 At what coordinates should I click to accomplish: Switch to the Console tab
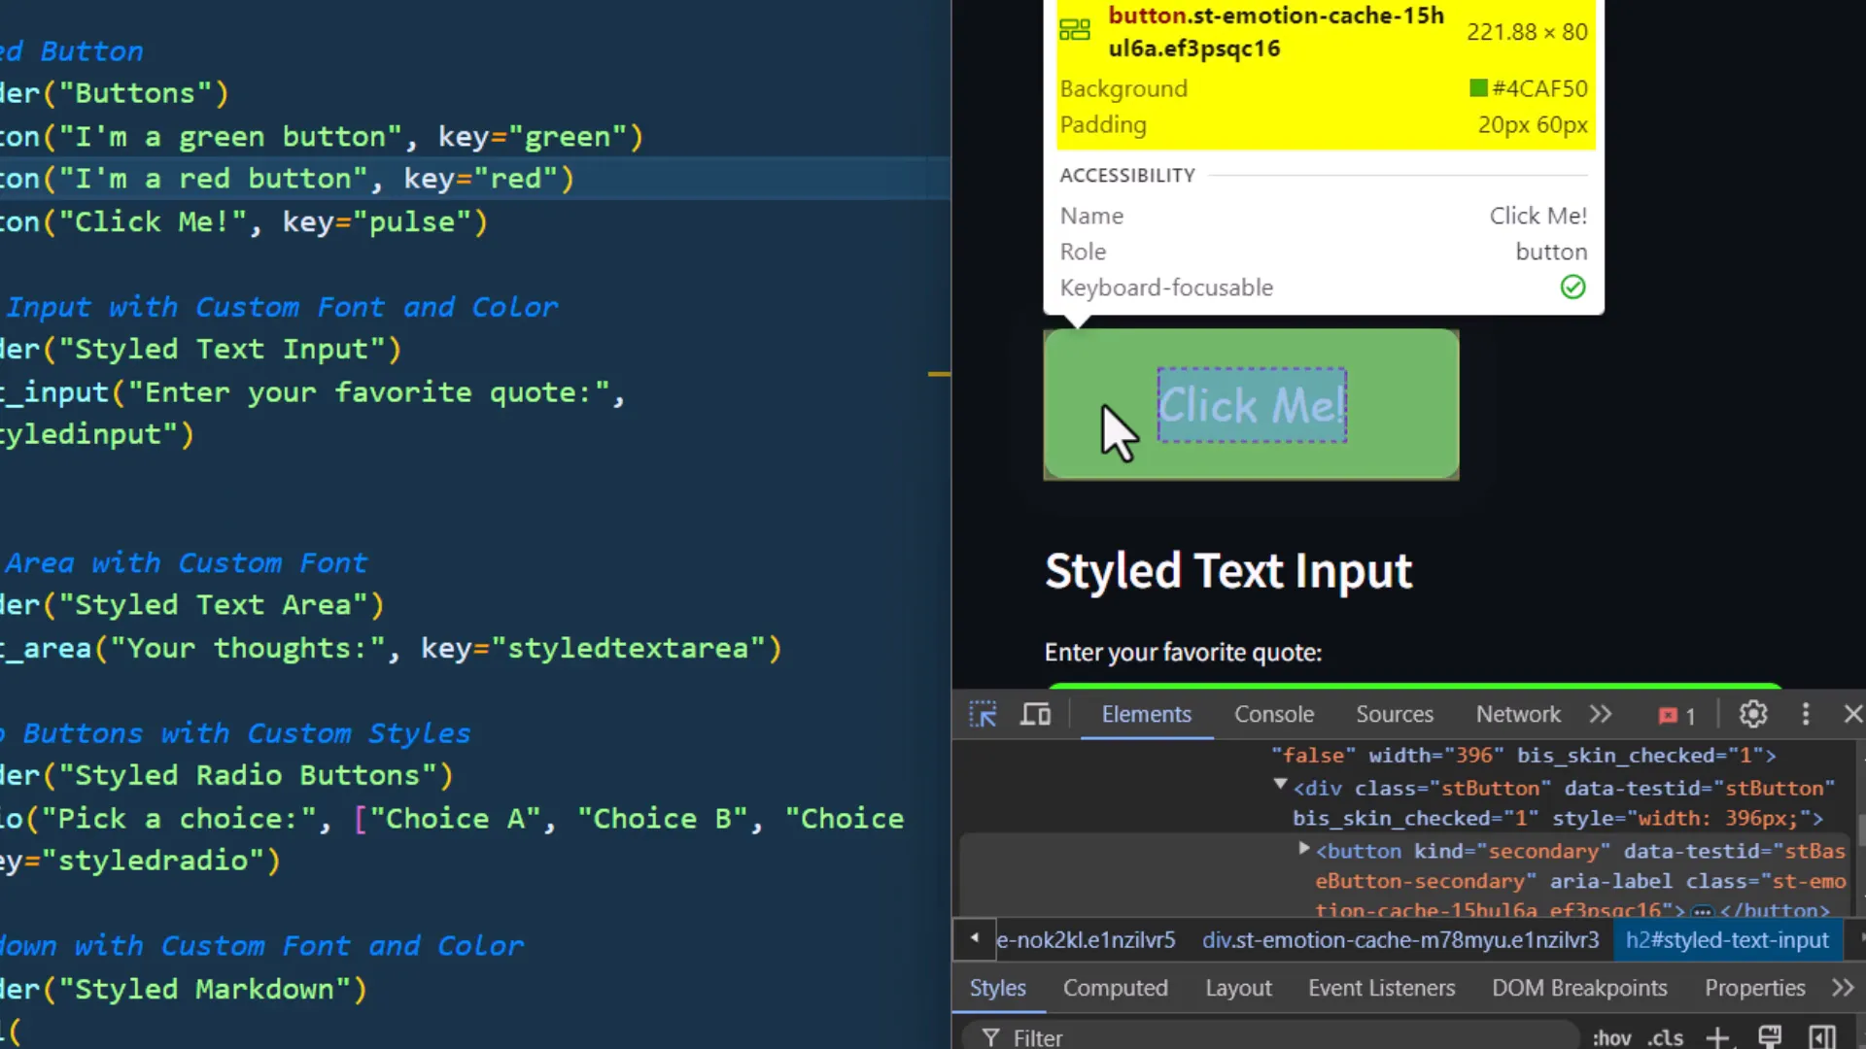pyautogui.click(x=1273, y=715)
